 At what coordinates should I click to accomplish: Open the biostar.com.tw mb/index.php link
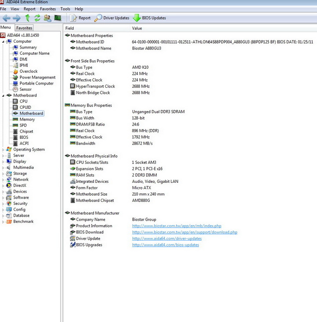coord(177,226)
